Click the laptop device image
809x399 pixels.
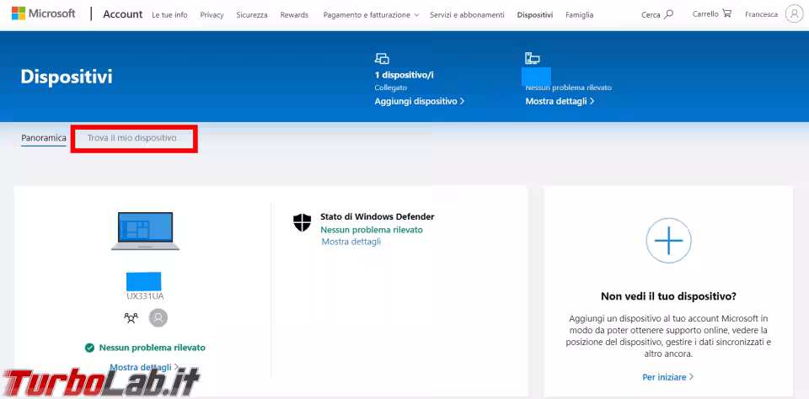143,231
